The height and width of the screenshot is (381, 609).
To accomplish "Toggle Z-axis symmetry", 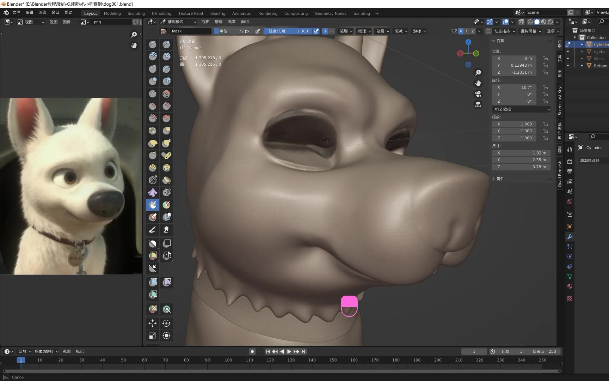I will [x=473, y=31].
